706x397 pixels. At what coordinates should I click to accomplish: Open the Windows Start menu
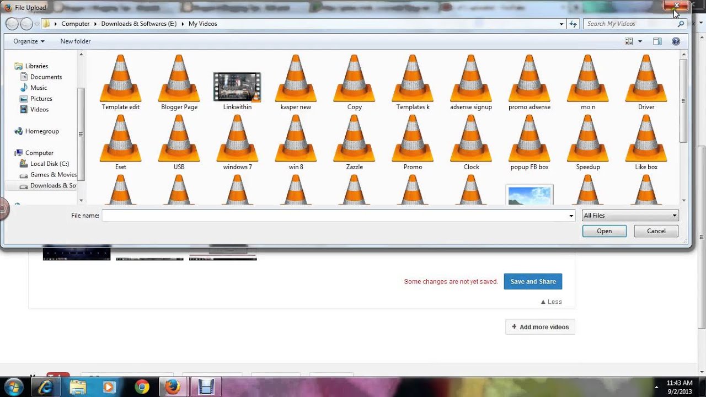(13, 387)
